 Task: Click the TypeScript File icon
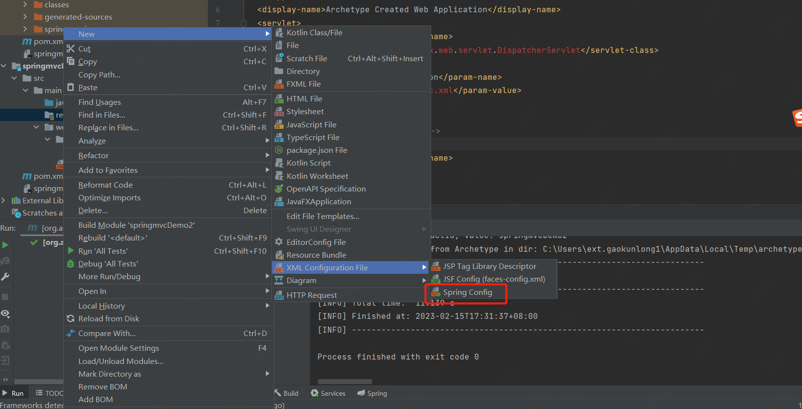click(279, 138)
